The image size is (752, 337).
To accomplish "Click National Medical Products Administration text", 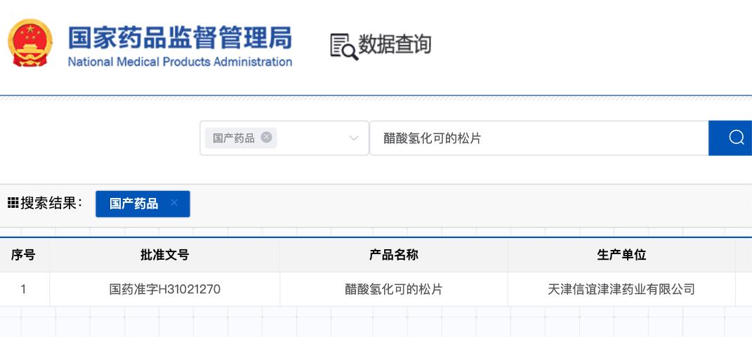I will click(180, 62).
